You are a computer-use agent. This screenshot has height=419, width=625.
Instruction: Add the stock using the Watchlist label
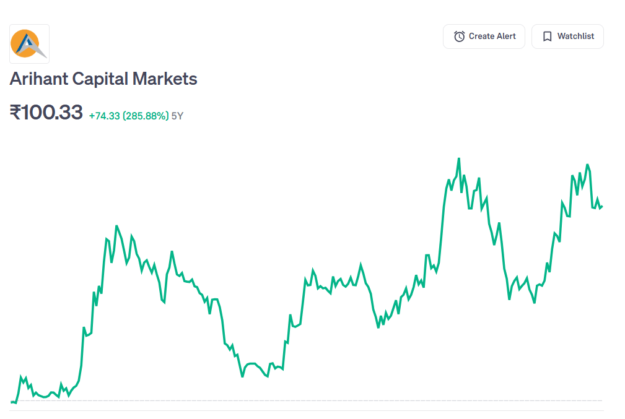click(x=575, y=37)
